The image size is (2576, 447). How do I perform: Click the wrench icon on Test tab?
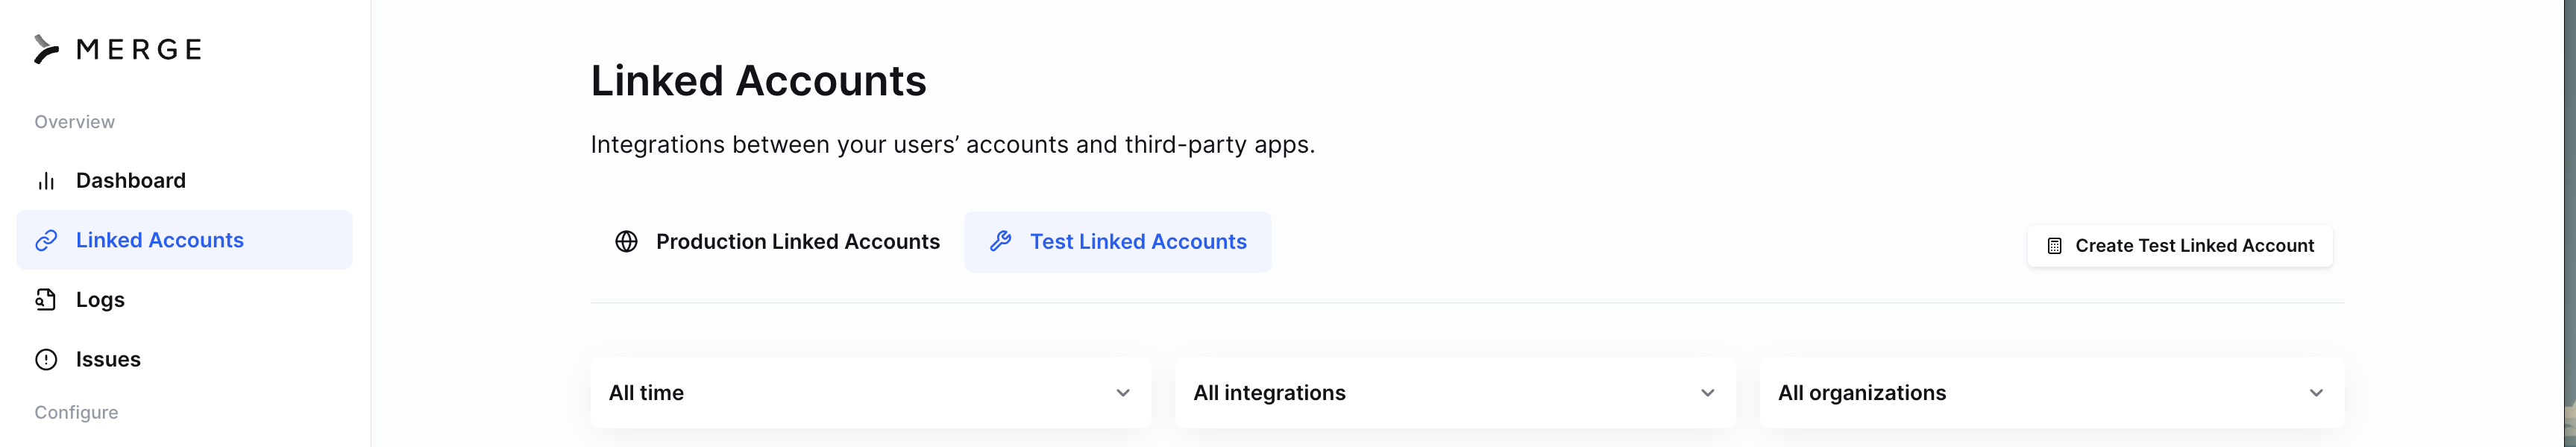[x=1000, y=242]
